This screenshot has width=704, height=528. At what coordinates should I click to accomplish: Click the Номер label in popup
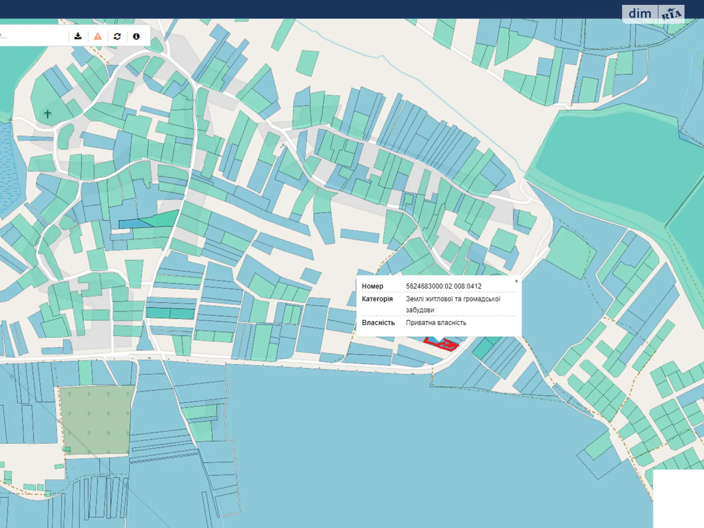(x=372, y=286)
